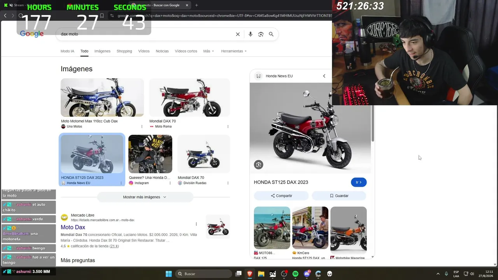Collapse the Honda News EU image panel
498x280 pixels.
pyautogui.click(x=324, y=76)
